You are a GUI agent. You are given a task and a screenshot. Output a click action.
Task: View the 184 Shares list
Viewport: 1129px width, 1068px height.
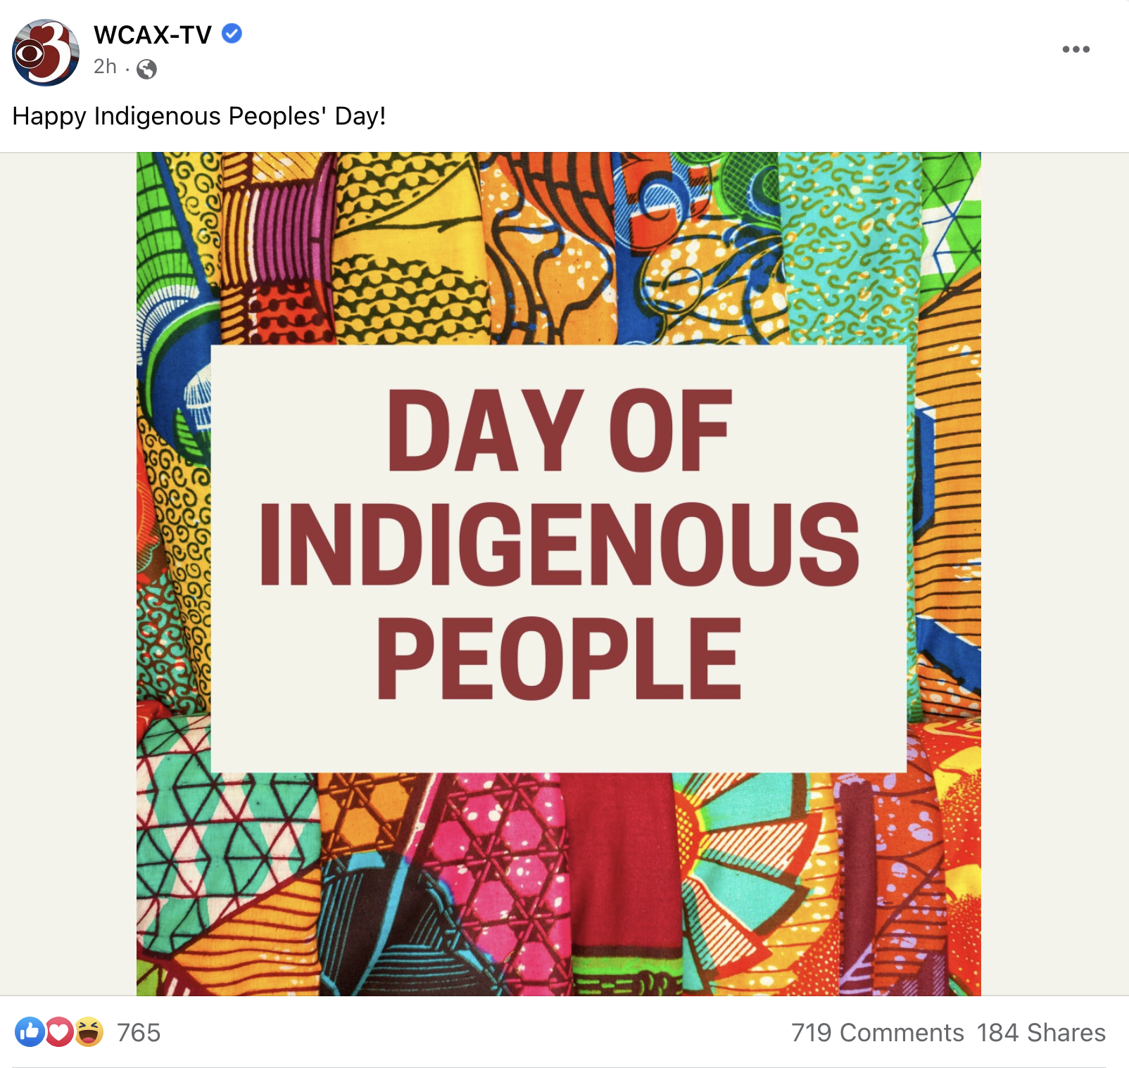1041,1033
